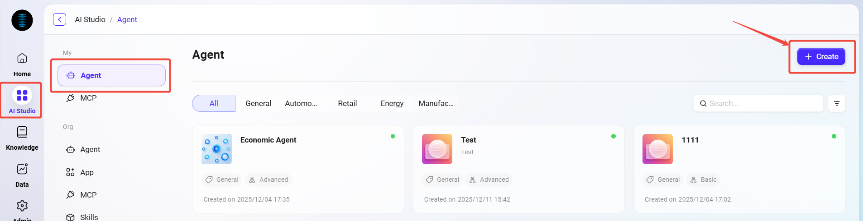Switch to the General category tab

258,103
